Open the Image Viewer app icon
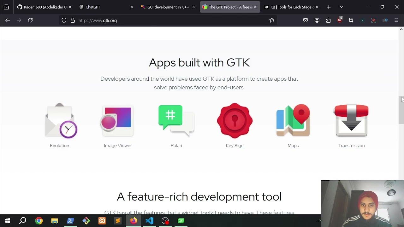Screen dimensions: 404x227 117,121
